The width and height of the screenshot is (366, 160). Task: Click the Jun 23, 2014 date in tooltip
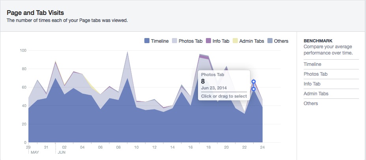coord(215,89)
